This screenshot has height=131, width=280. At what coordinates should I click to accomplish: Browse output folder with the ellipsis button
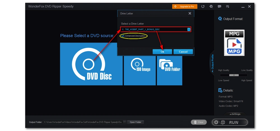(125, 122)
